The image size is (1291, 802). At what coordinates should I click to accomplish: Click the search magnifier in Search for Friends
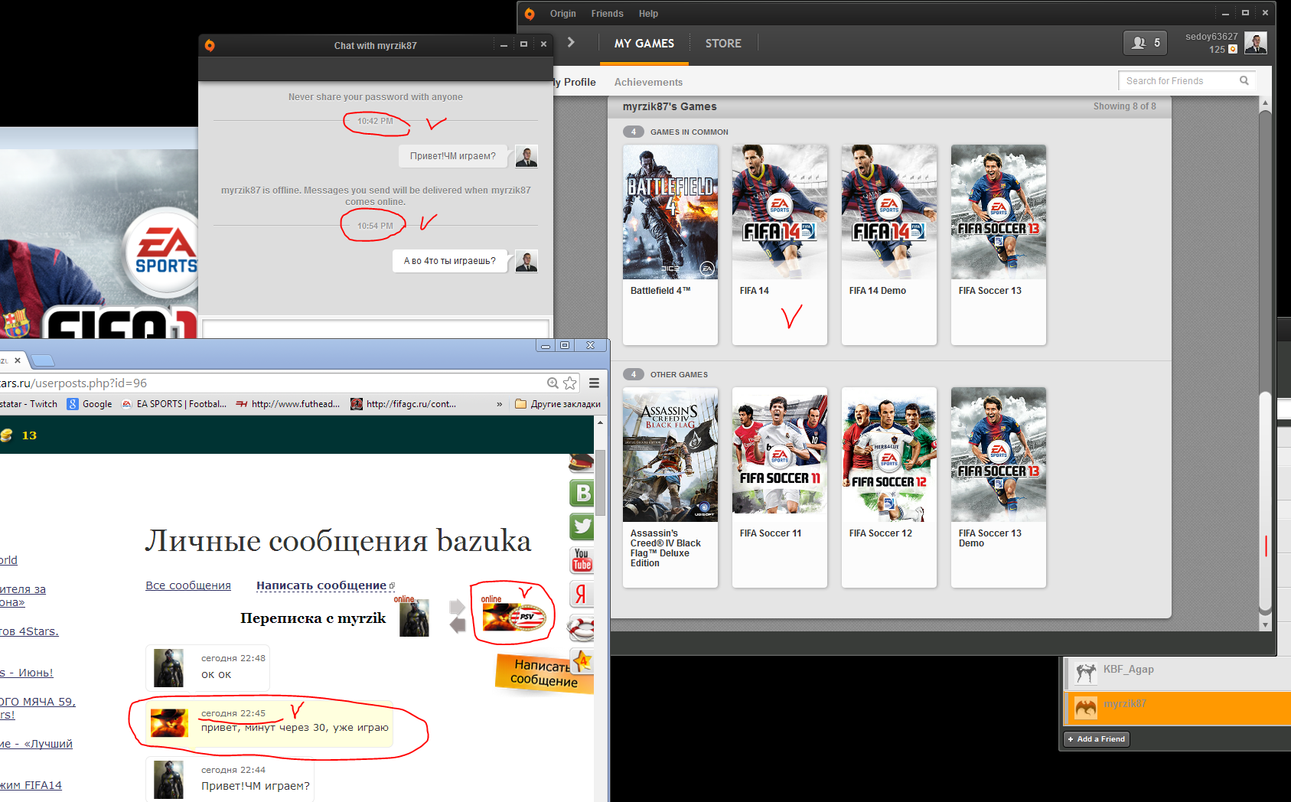click(x=1244, y=80)
